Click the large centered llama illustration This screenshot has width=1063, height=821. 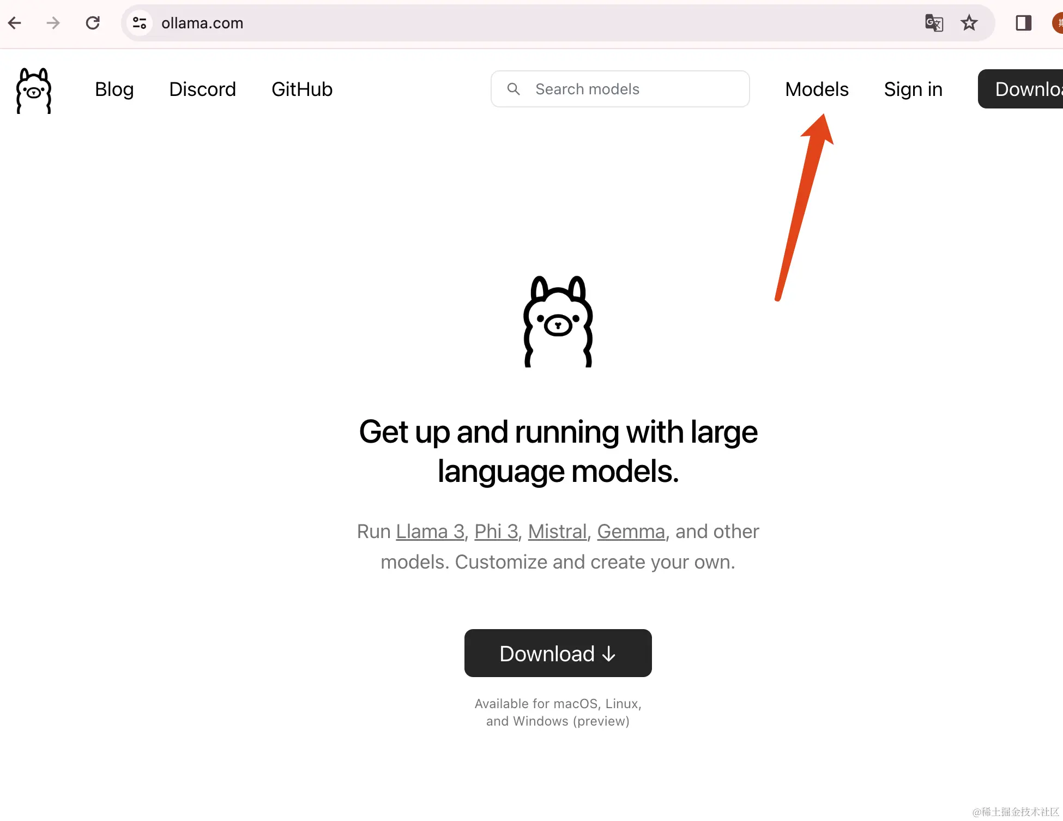tap(558, 322)
